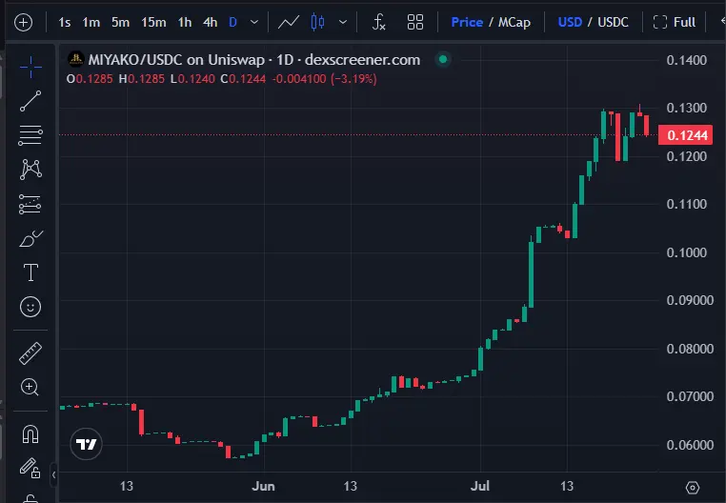Choose the 4h timeframe
726x503 pixels.
[211, 22]
